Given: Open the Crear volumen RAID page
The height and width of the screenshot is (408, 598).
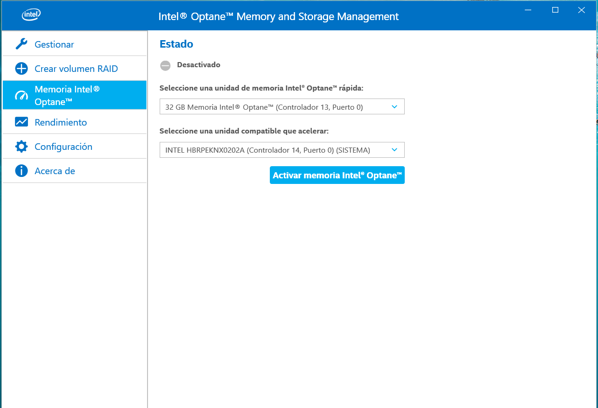Looking at the screenshot, I should (x=76, y=69).
